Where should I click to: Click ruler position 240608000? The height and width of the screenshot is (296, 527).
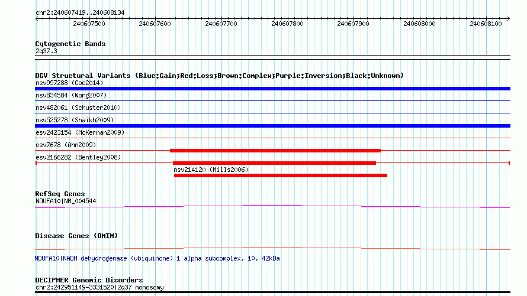coord(419,24)
